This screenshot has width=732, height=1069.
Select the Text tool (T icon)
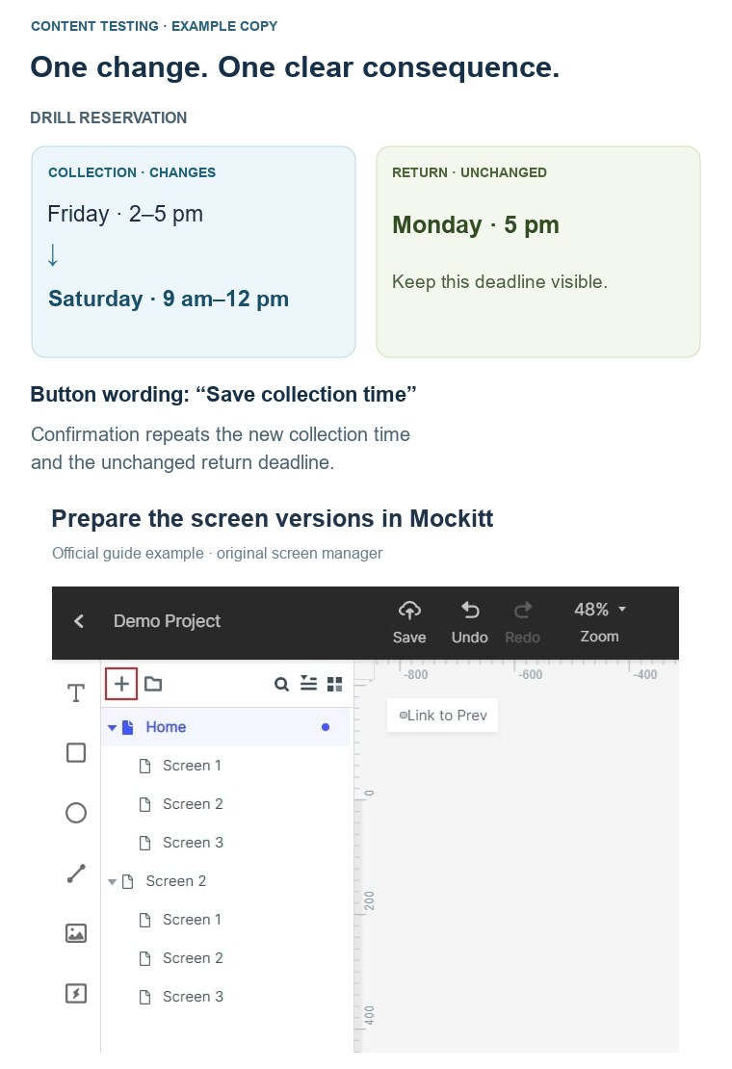click(x=76, y=693)
